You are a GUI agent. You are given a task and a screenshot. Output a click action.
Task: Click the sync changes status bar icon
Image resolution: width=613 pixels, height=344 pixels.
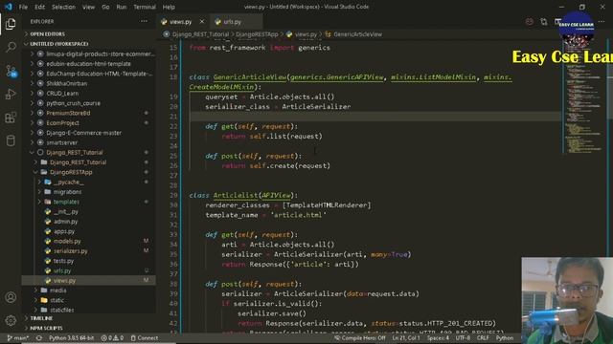[38, 338]
